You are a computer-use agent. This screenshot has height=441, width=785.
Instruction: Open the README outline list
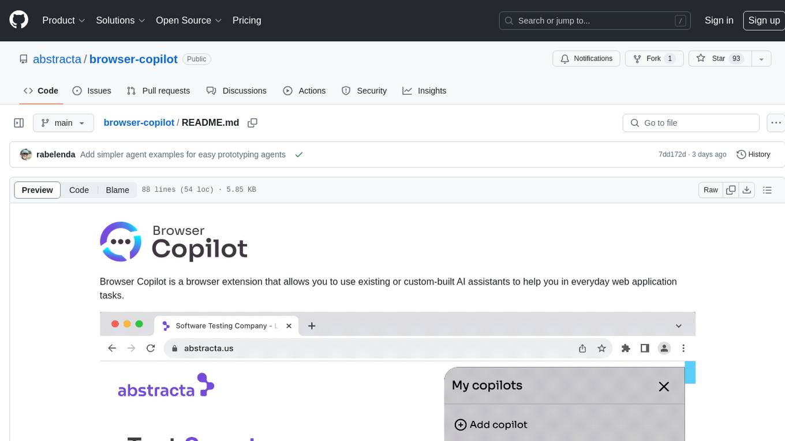(767, 190)
